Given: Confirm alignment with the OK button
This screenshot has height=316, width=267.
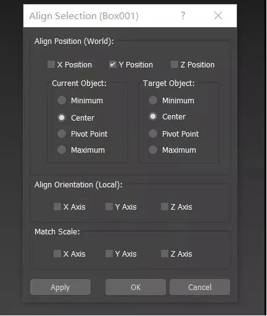Looking at the screenshot, I should pos(136,287).
